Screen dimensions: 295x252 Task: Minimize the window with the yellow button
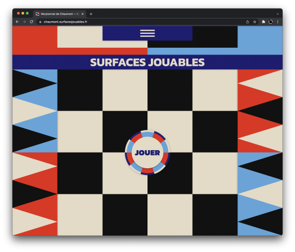pos(23,13)
